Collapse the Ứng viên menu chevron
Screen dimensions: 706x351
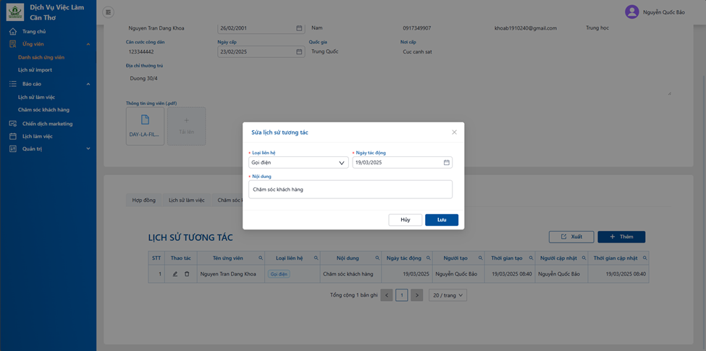click(x=88, y=44)
